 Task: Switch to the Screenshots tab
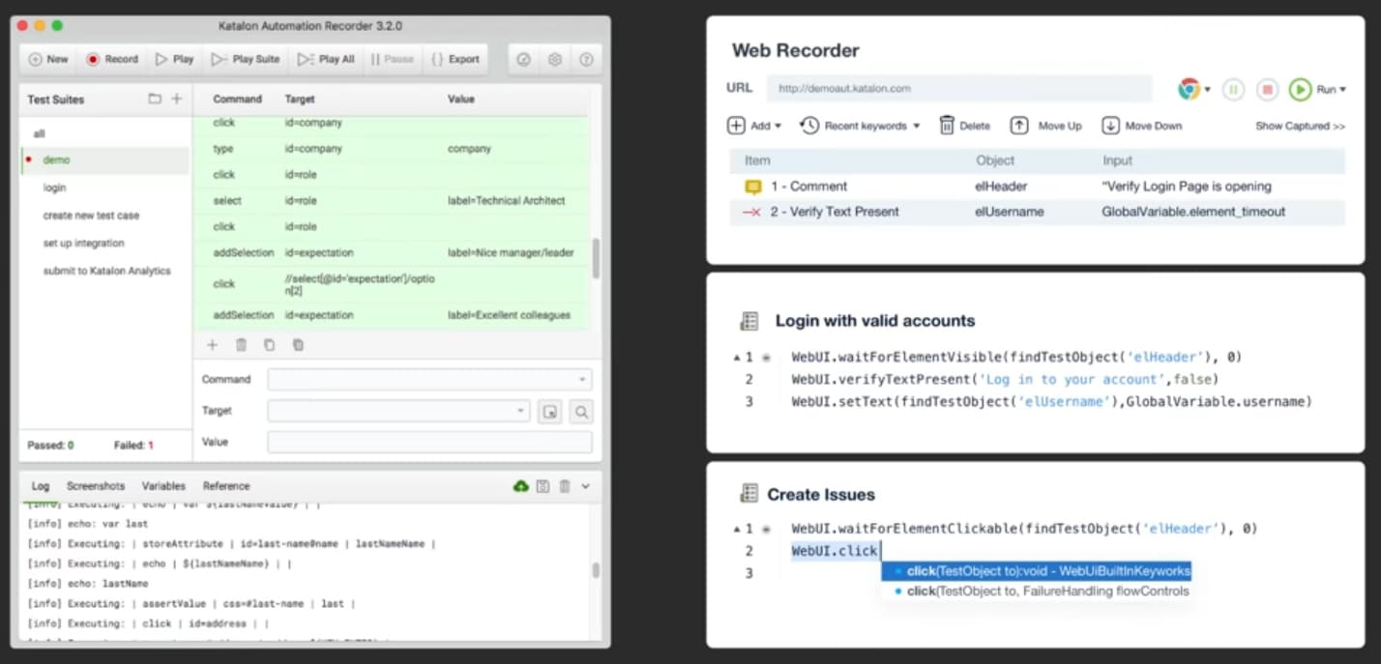coord(96,486)
